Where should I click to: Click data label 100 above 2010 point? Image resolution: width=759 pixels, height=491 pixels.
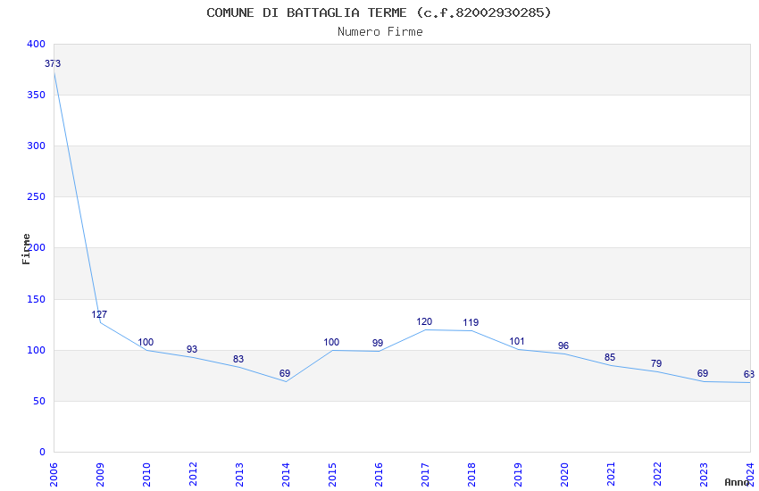pos(146,342)
